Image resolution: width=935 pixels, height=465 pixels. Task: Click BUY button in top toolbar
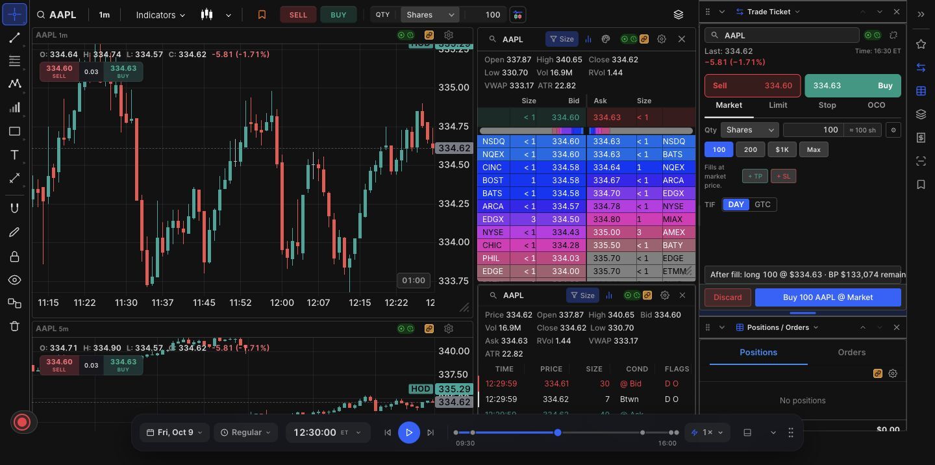(x=338, y=14)
